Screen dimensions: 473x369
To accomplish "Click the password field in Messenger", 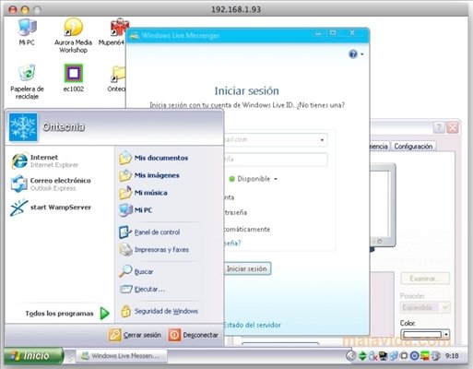I will [276, 160].
